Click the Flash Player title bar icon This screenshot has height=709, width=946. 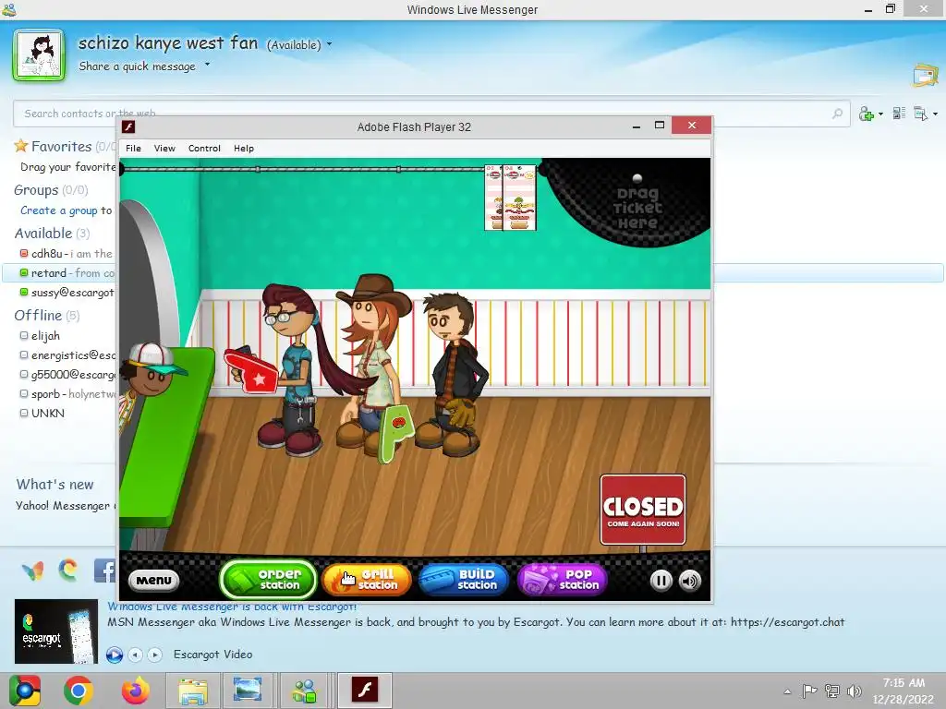pos(128,126)
